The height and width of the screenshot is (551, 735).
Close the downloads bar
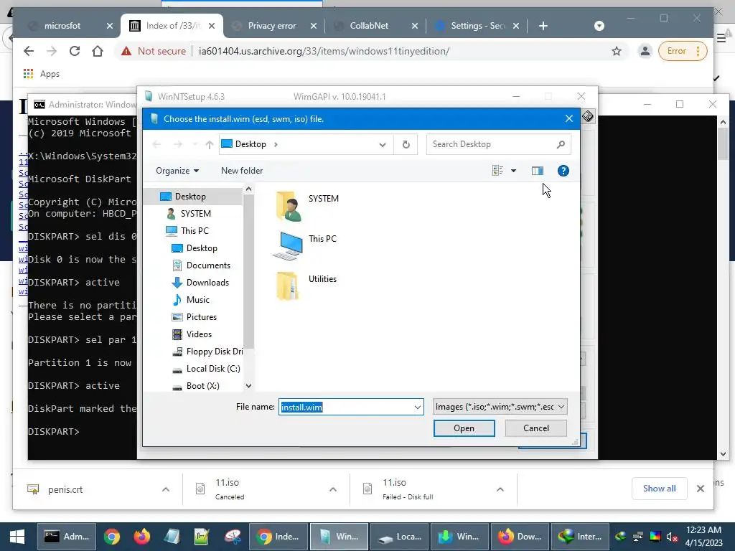(x=701, y=489)
